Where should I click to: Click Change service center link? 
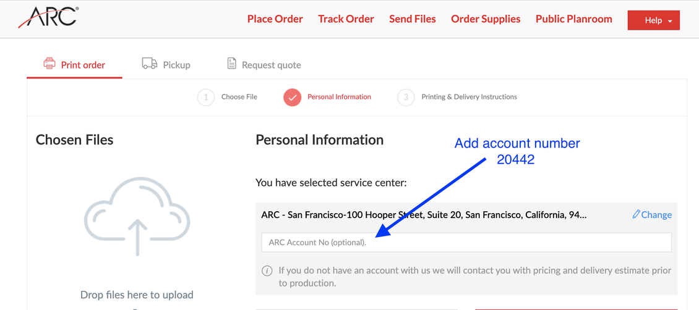652,215
